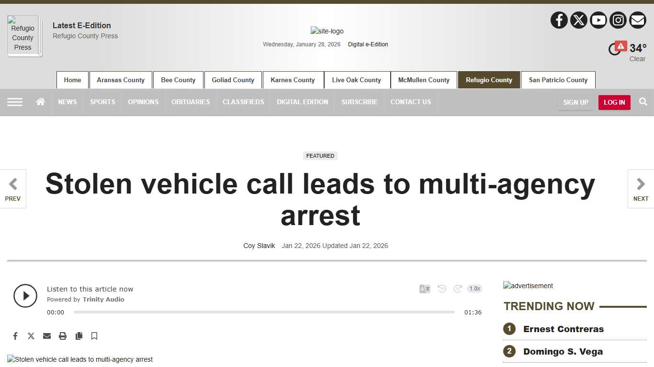Go to next article with NEXT arrow
Screen dimensions: 654x367
click(641, 183)
